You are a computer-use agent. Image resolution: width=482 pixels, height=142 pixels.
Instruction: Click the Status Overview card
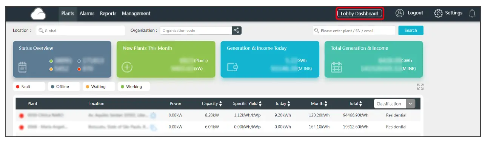click(x=62, y=59)
